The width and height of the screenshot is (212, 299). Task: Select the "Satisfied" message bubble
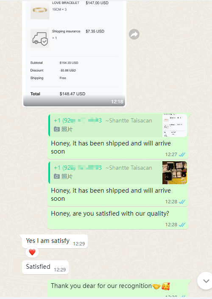click(45, 268)
